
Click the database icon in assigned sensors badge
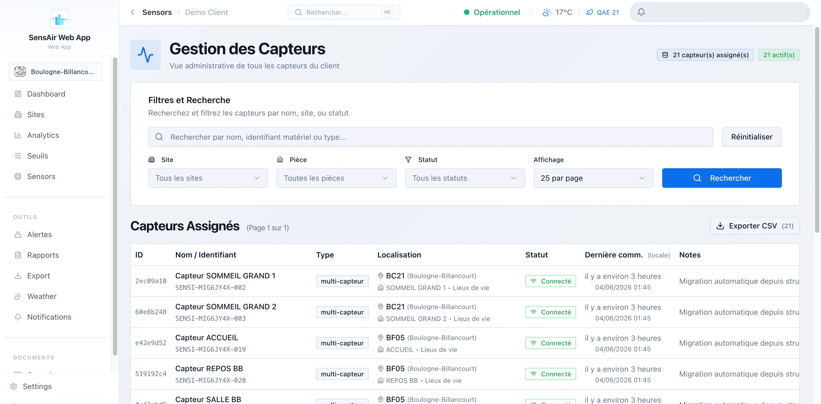[665, 55]
